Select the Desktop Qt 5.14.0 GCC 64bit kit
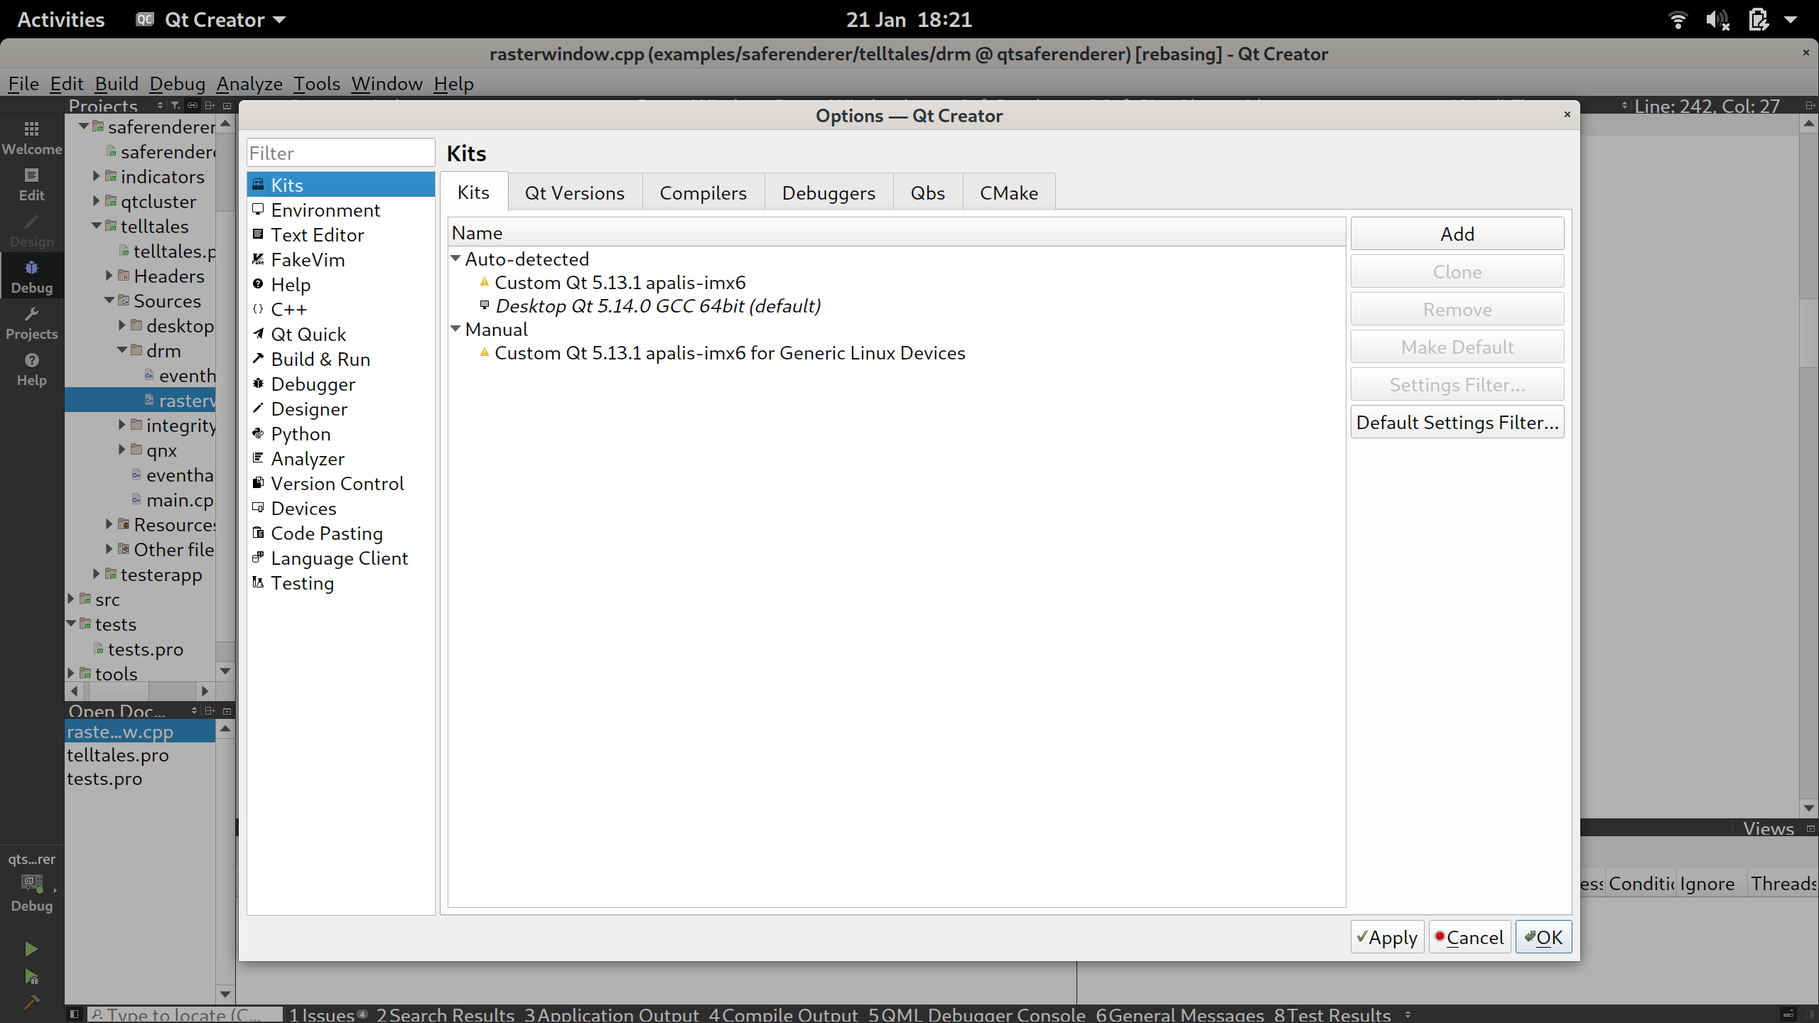The height and width of the screenshot is (1023, 1819). 657,306
